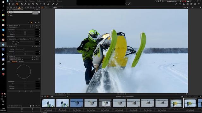Image resolution: width=202 pixels, height=113 pixels.
Task: Switch to the Advanced tab in Color Editor
Action: 14,62
